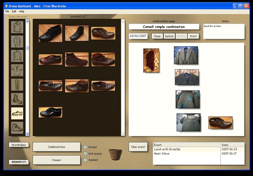Viewport: 253px width, 176px height.
Task: Toggle the Winter season checkbox
Action: point(85,147)
